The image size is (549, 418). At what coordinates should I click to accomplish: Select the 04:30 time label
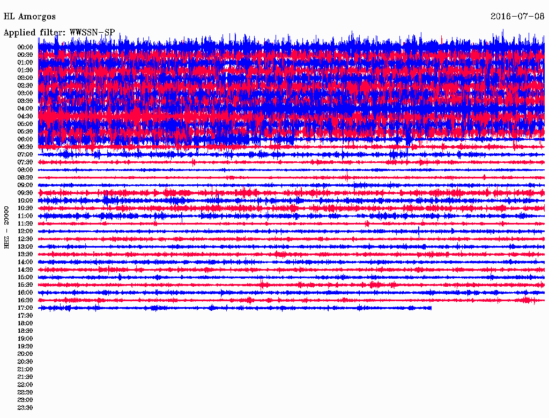(25, 116)
